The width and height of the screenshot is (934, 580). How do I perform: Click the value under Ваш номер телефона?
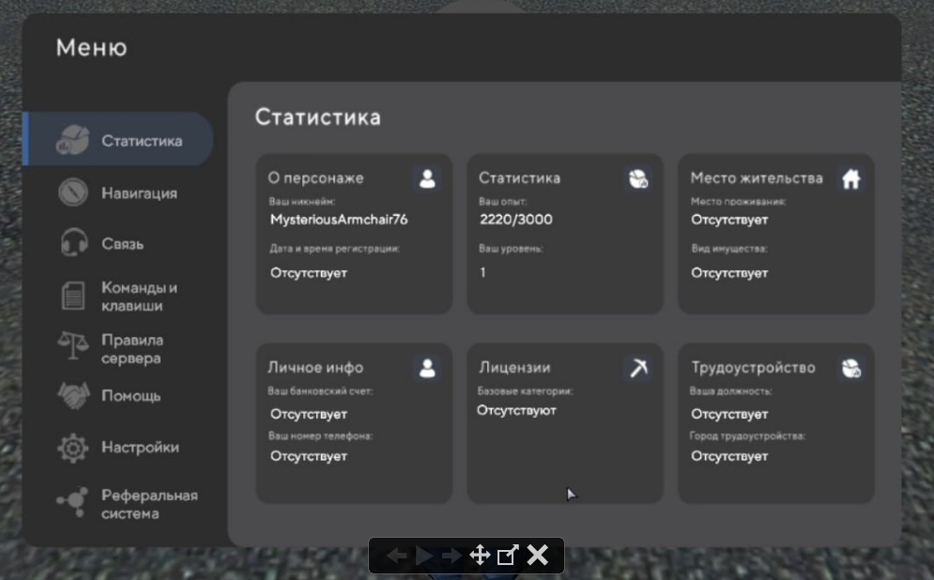click(309, 456)
